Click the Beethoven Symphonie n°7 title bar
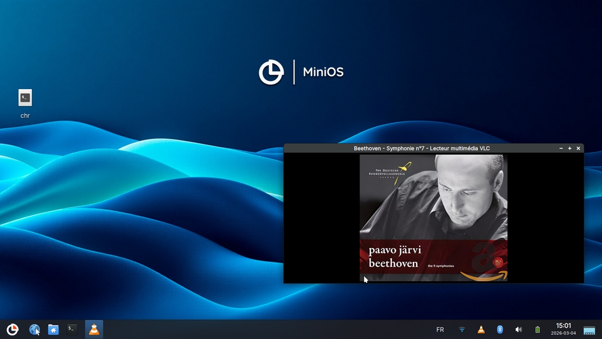Viewport: 602px width, 339px height. (421, 148)
